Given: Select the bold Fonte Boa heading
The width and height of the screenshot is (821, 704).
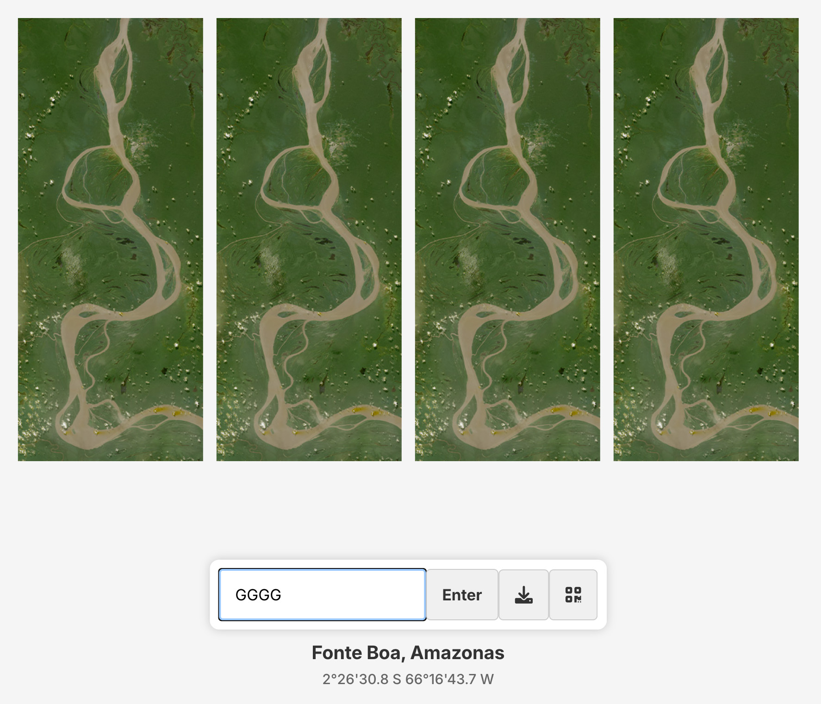Looking at the screenshot, I should pyautogui.click(x=408, y=653).
